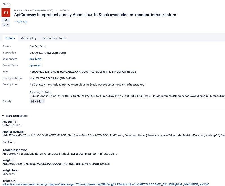Click the InsightDescription value text
Viewport: 225px width, 186px height.
(x=60, y=154)
